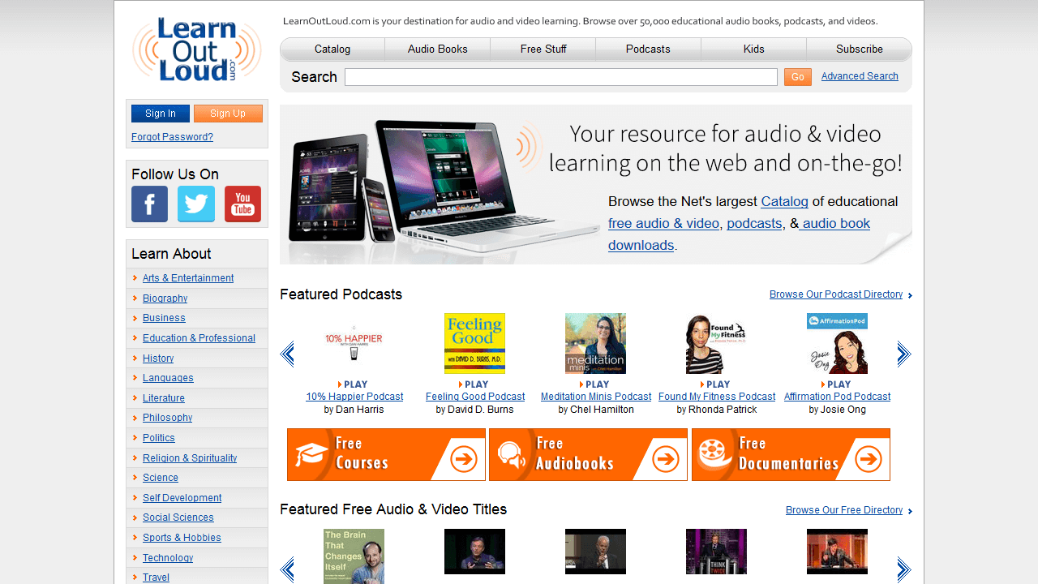The height and width of the screenshot is (584, 1038).
Task: Open the Self Development category
Action: point(182,498)
